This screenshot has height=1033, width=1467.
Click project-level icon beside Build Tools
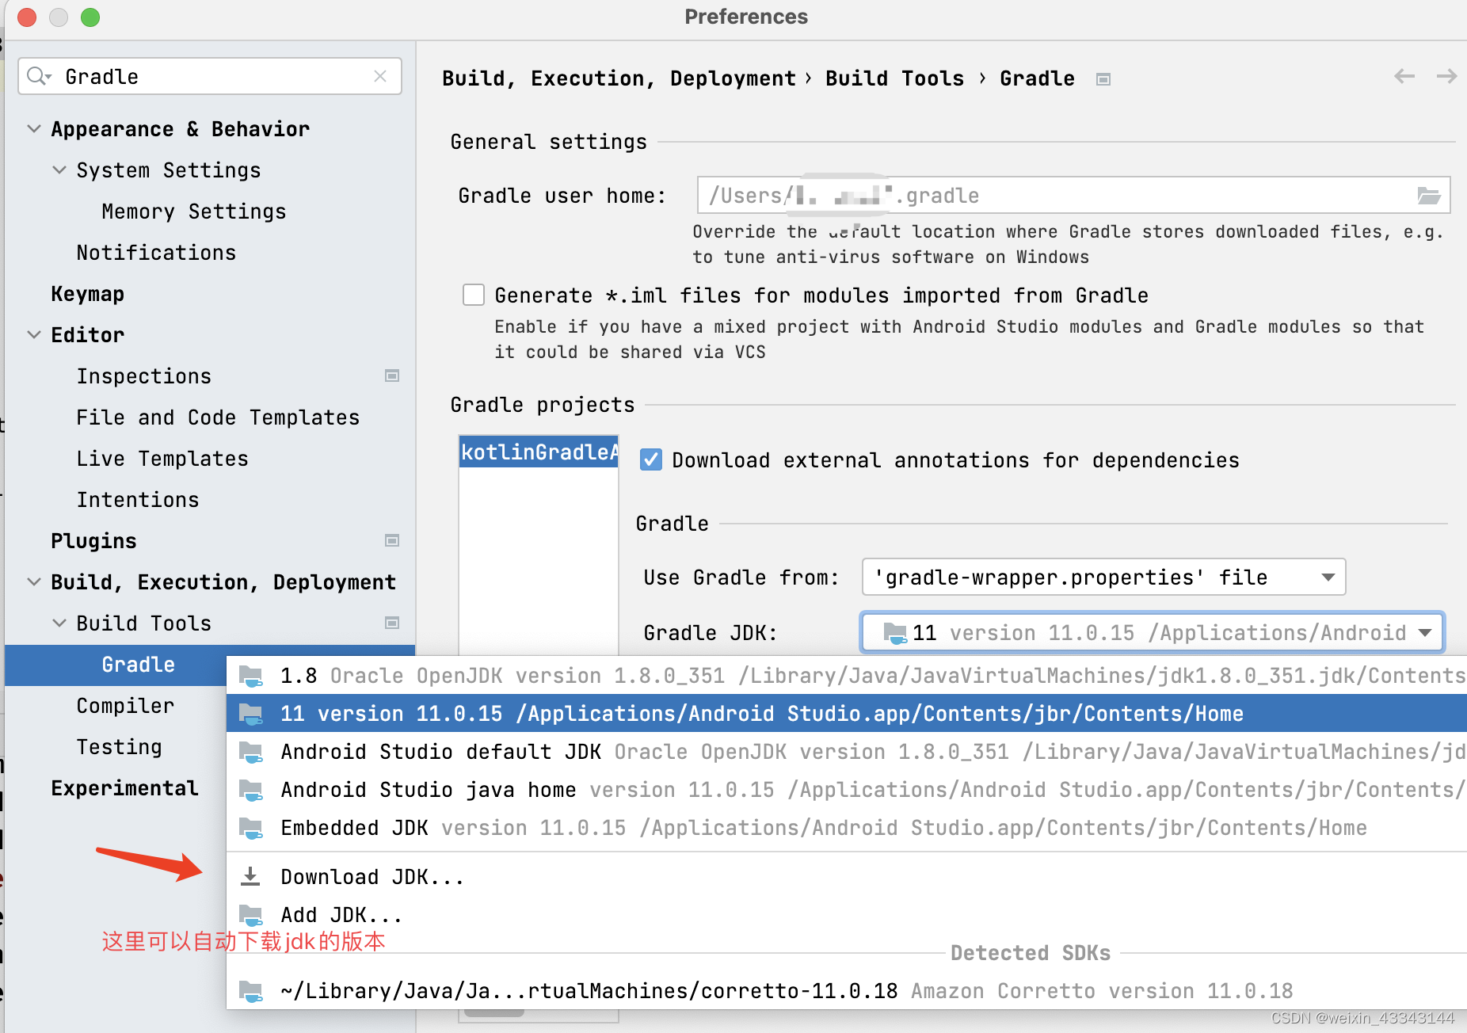pyautogui.click(x=392, y=623)
